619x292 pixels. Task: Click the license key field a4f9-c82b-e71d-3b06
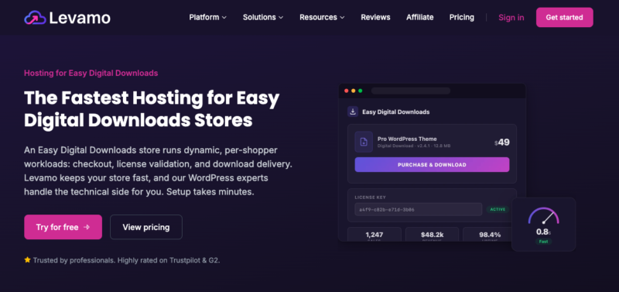[x=418, y=209]
